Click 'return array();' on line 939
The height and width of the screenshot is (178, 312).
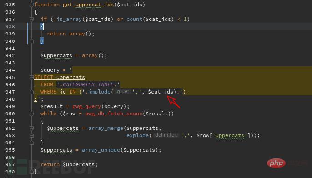(x=70, y=34)
